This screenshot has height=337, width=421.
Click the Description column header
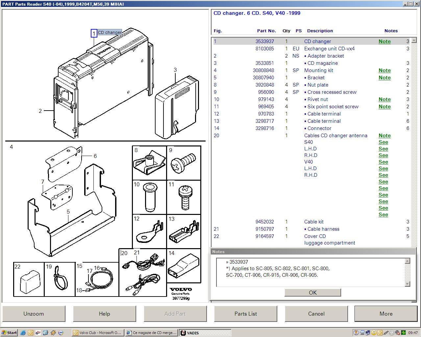(x=320, y=31)
